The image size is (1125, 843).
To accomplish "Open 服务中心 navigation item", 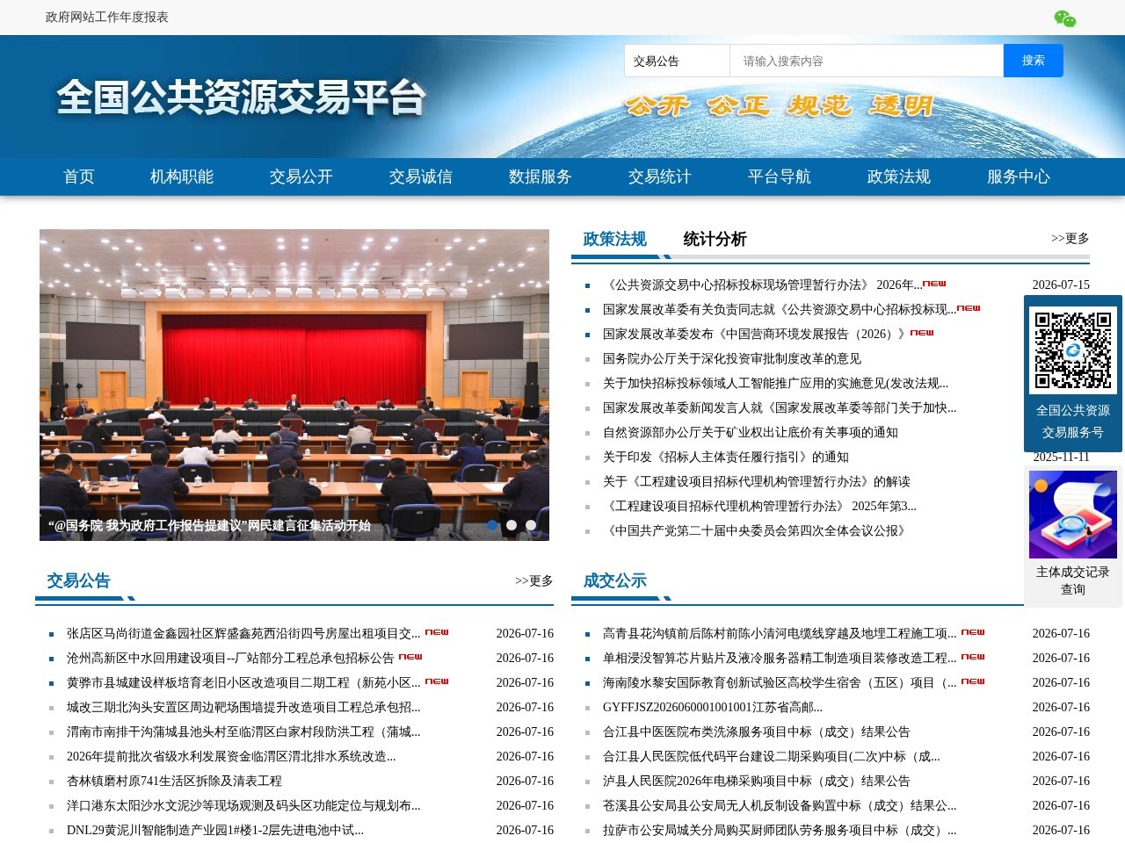I will tap(1019, 177).
